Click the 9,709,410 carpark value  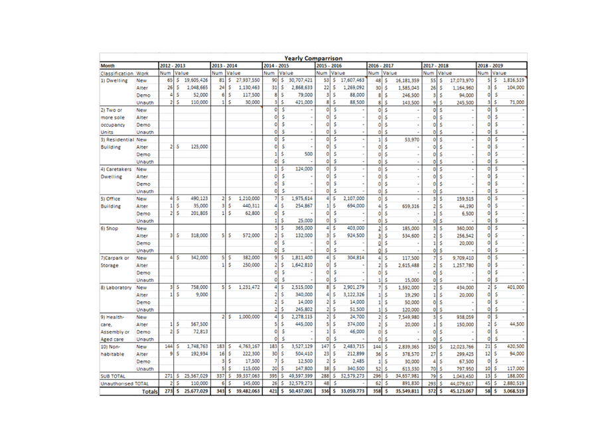pos(463,258)
